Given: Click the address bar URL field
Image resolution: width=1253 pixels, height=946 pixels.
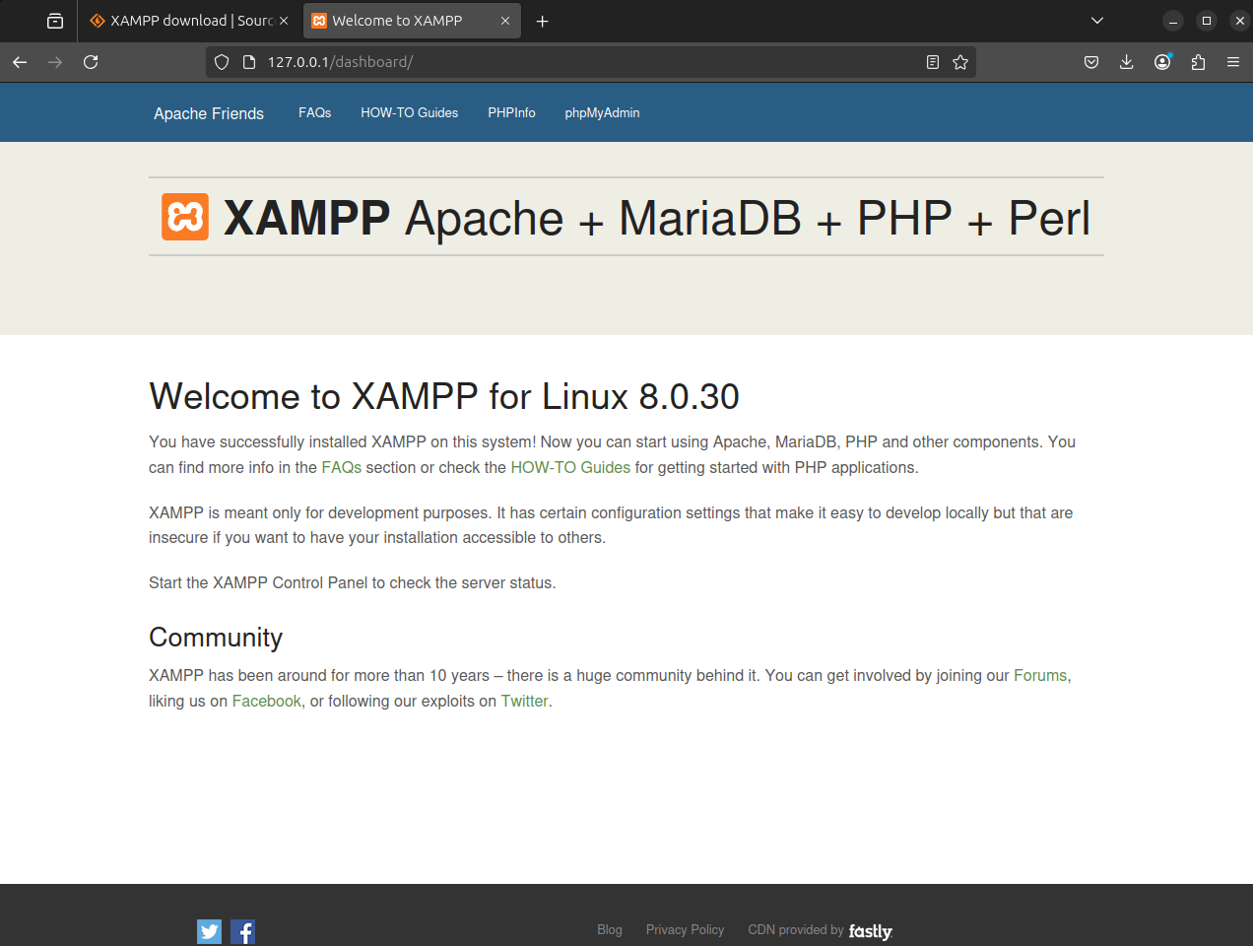Looking at the screenshot, I should tap(591, 62).
